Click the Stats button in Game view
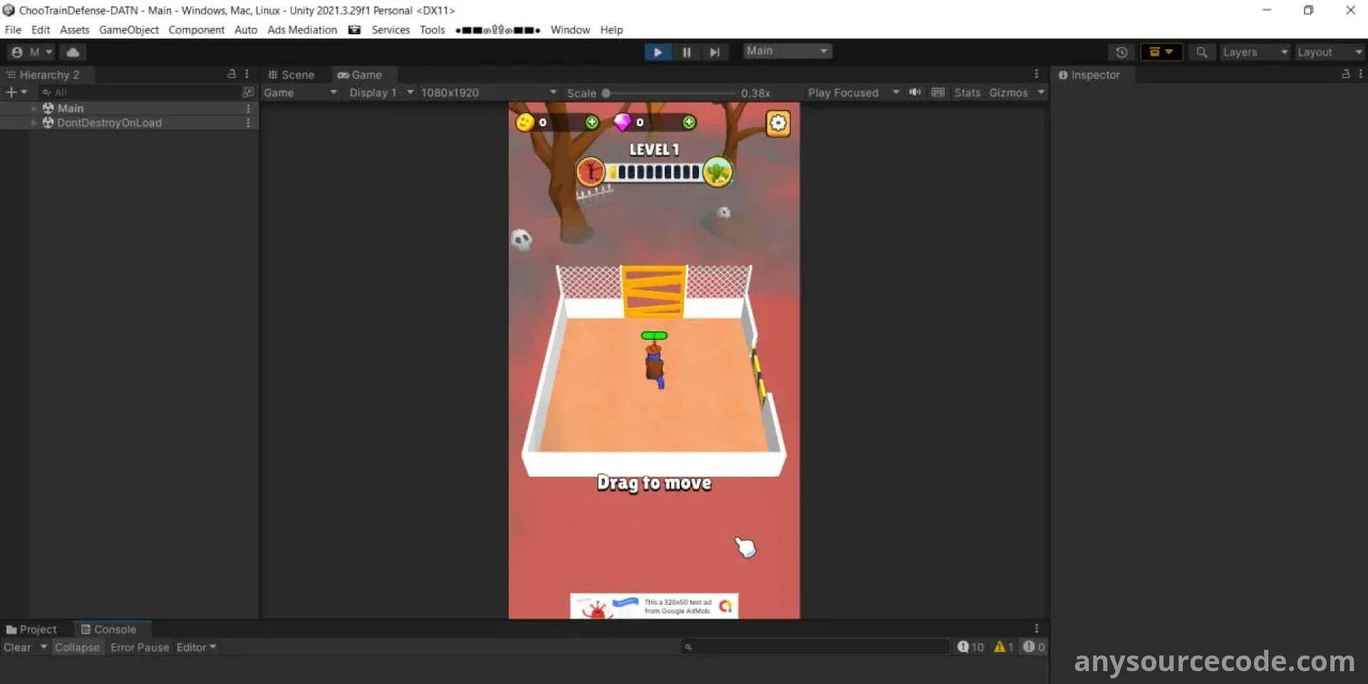The image size is (1368, 684). click(967, 93)
